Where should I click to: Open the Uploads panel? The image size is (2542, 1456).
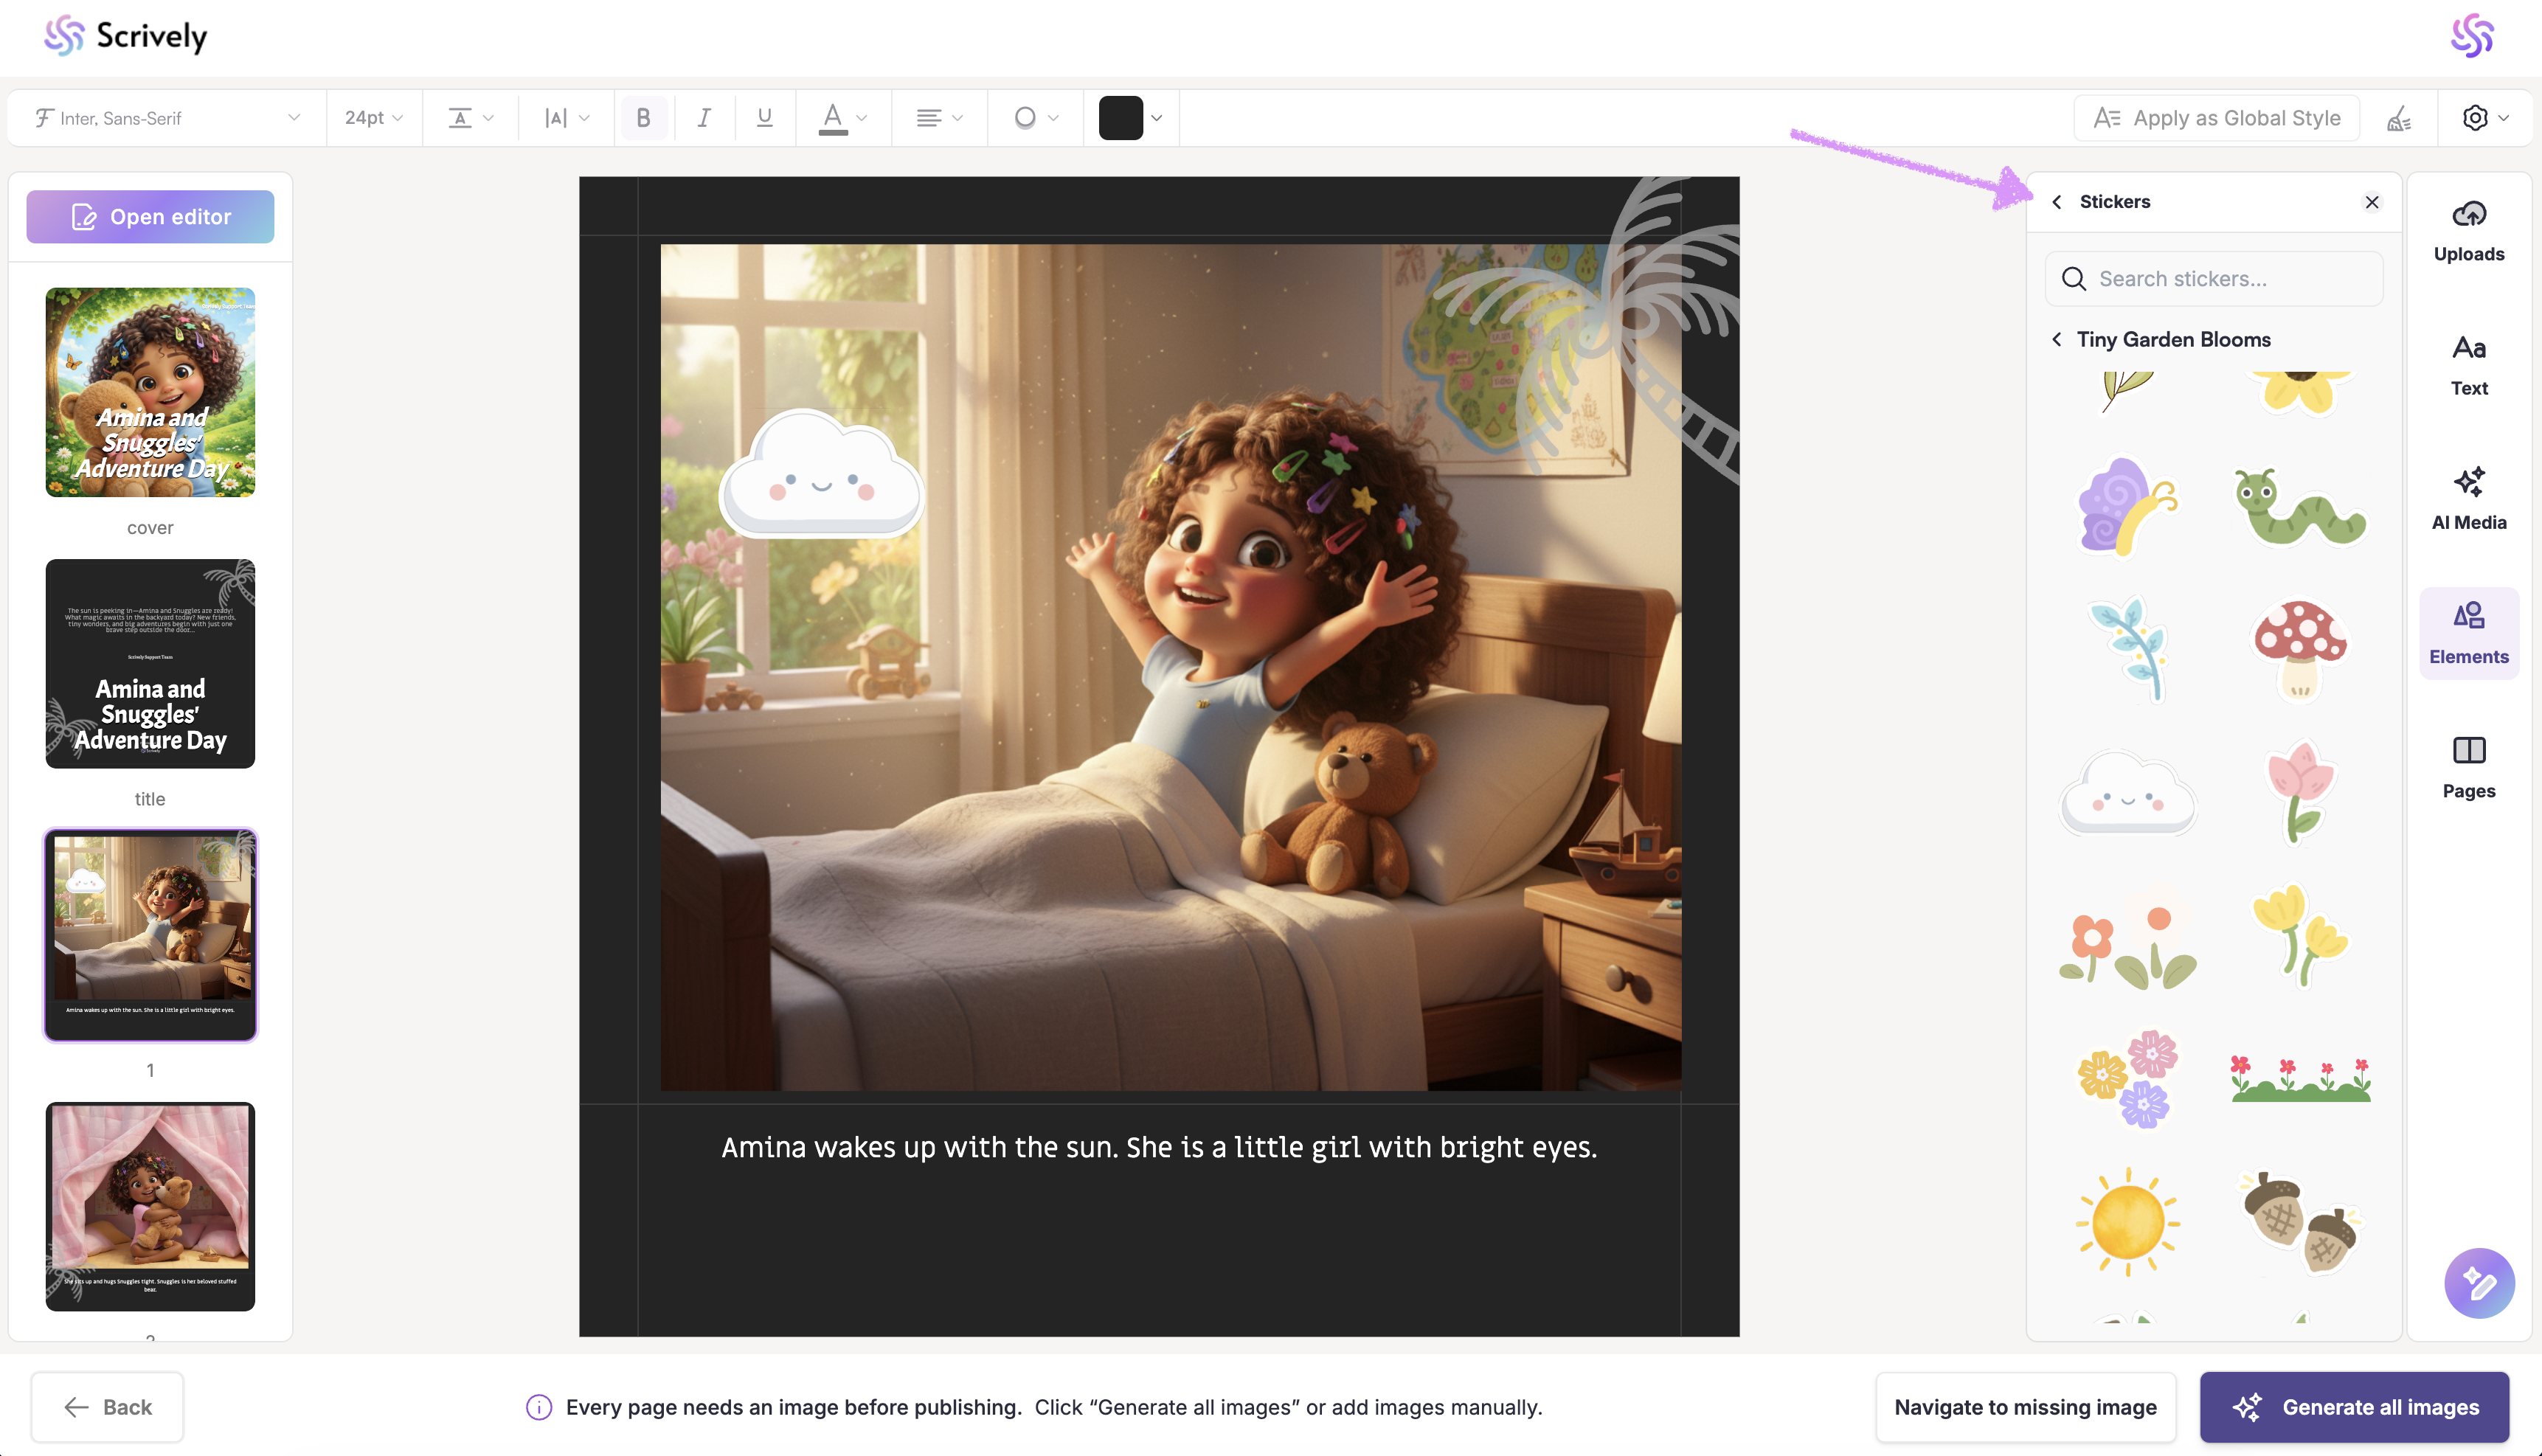point(2468,231)
